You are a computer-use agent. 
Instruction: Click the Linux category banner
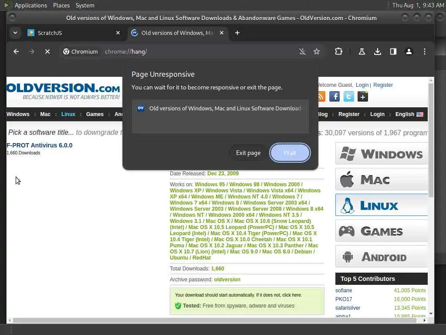pos(382,205)
